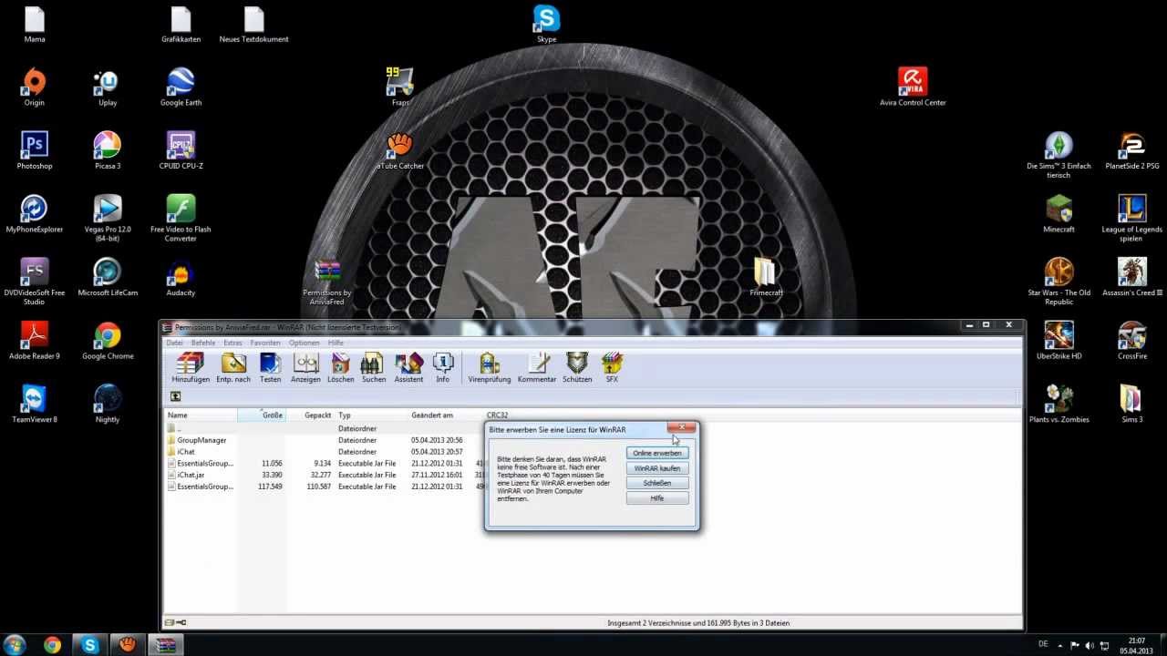Click the Info toolbar icon

[x=443, y=367]
